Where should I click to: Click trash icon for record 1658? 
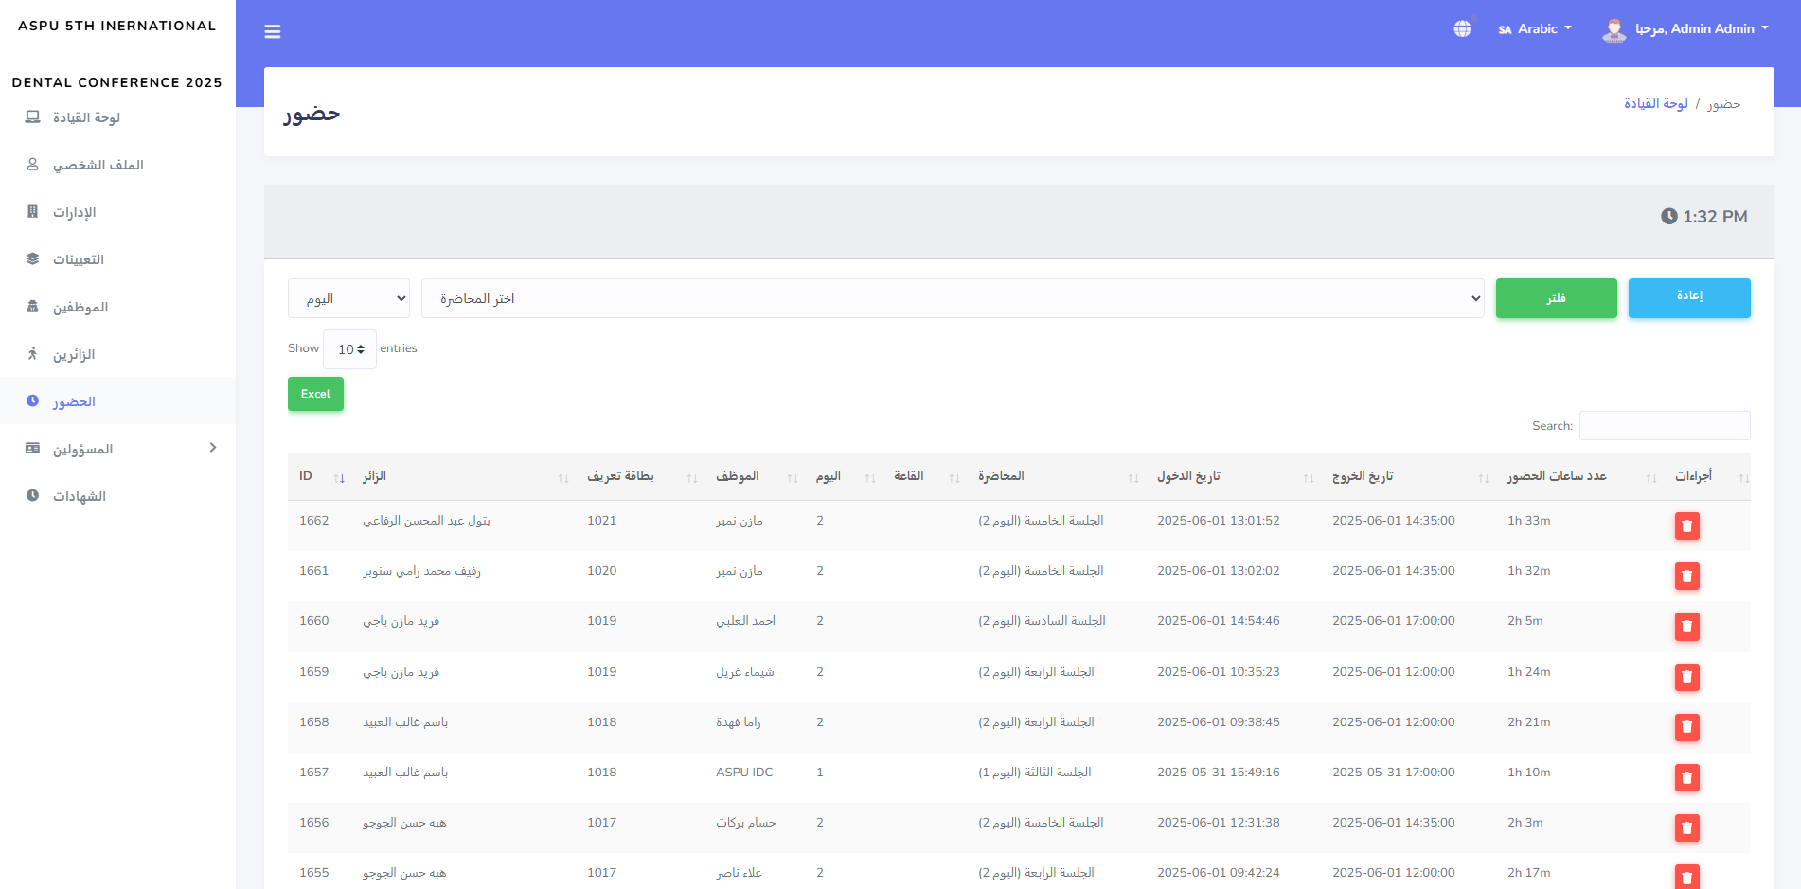(x=1686, y=727)
